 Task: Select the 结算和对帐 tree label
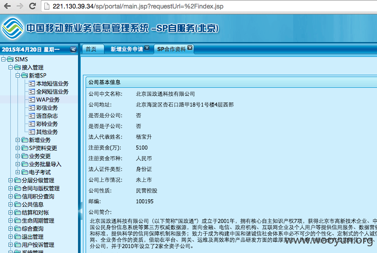pyautogui.click(x=35, y=212)
